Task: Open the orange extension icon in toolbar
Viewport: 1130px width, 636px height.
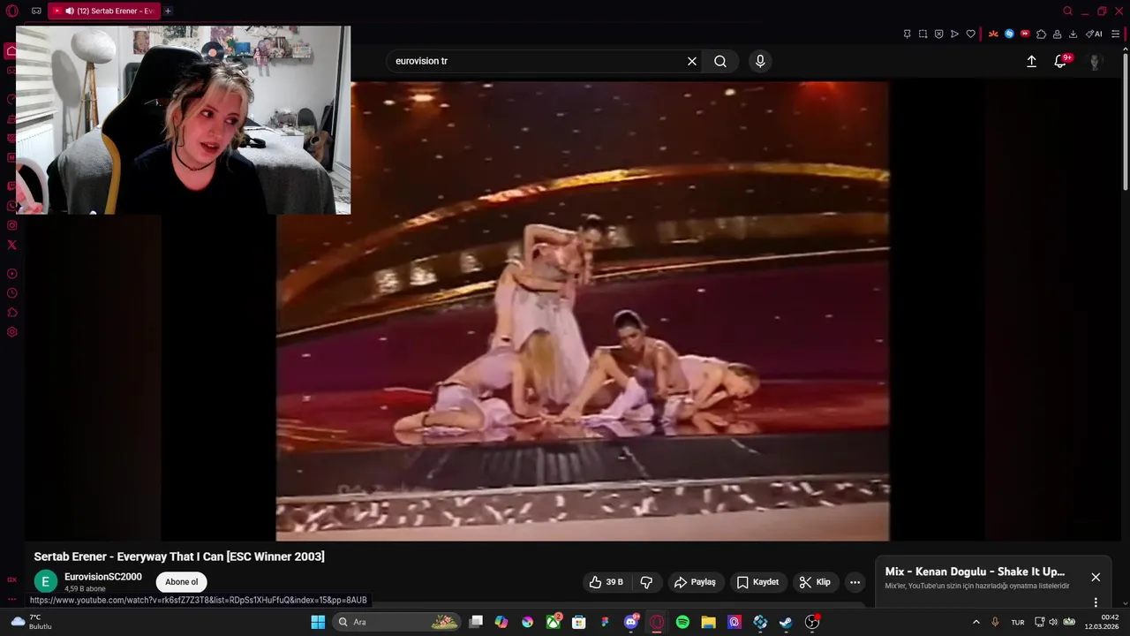Action: tap(993, 34)
